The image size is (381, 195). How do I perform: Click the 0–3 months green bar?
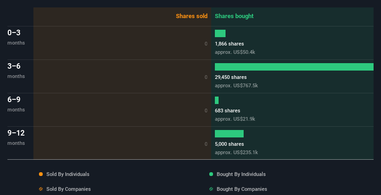point(220,33)
